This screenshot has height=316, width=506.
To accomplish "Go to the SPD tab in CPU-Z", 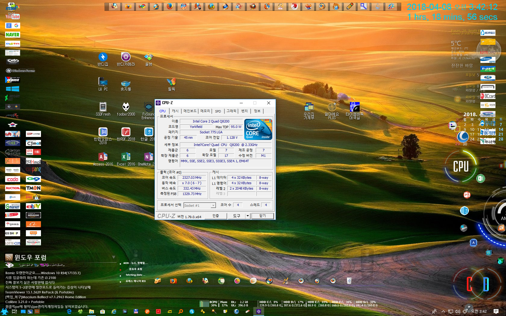I will point(218,111).
